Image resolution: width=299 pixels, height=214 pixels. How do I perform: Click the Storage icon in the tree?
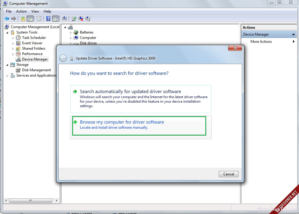(x=13, y=65)
